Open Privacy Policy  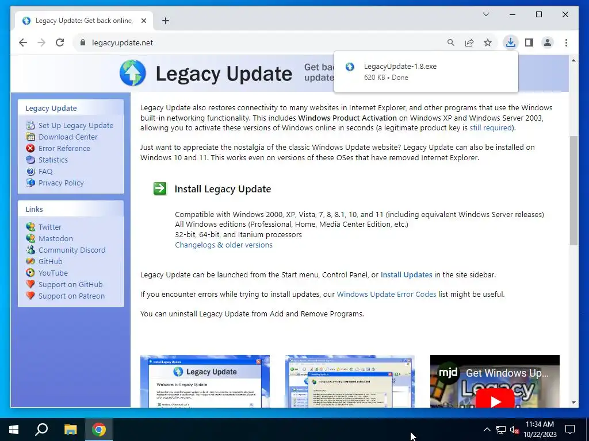pos(61,183)
